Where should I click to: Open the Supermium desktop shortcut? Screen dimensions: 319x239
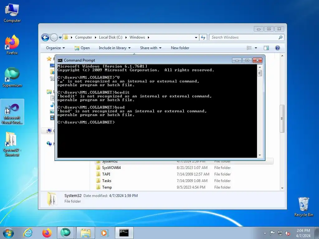click(x=12, y=77)
